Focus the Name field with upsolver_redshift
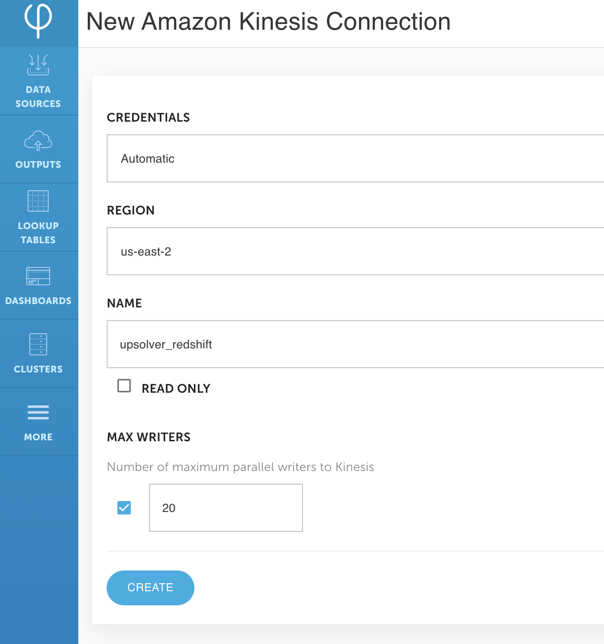The width and height of the screenshot is (604, 644). coord(355,344)
